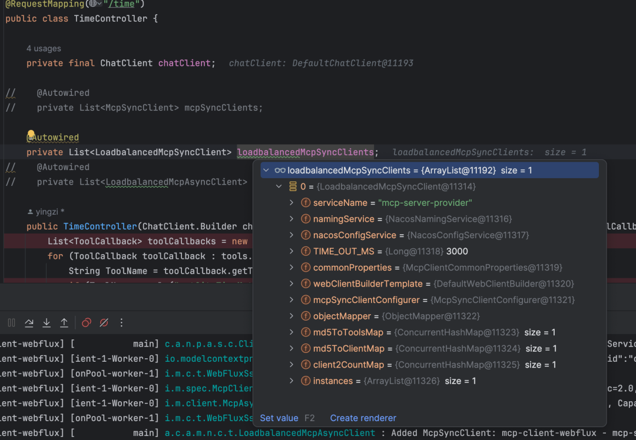
Task: Click the field icon next to objectMapper
Action: coord(306,316)
